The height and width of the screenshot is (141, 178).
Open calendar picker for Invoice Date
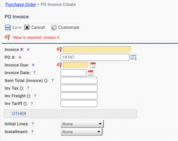pos(91,73)
